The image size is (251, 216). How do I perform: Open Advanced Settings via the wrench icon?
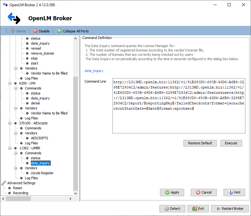pyautogui.click(x=4, y=183)
